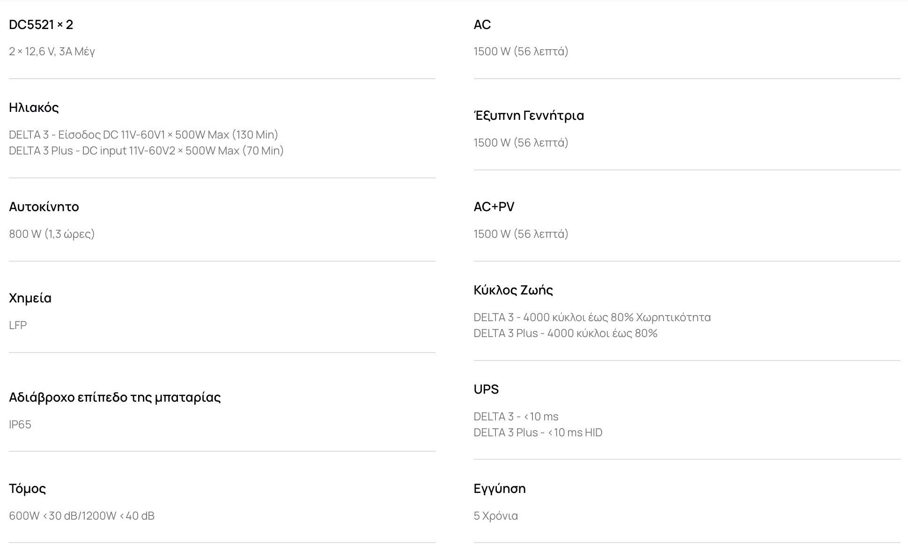This screenshot has height=551, width=908.
Task: Select the 5 Χρόνια warranty value
Action: [x=495, y=516]
